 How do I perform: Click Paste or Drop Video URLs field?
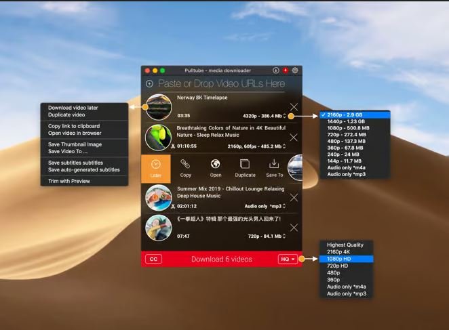point(221,83)
